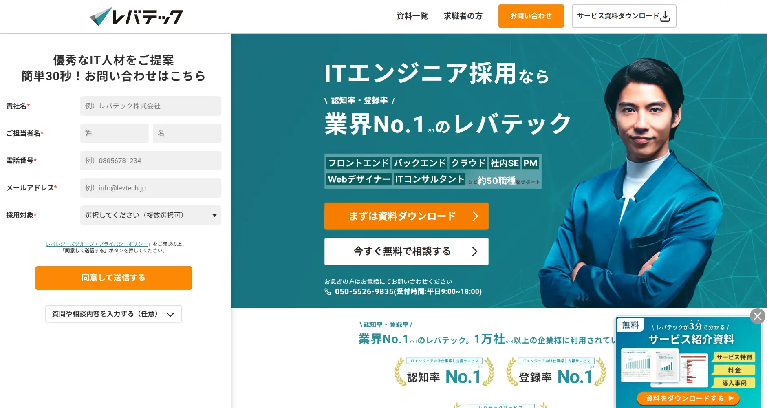
Task: Click the service document preview thumbnail
Action: click(665, 367)
